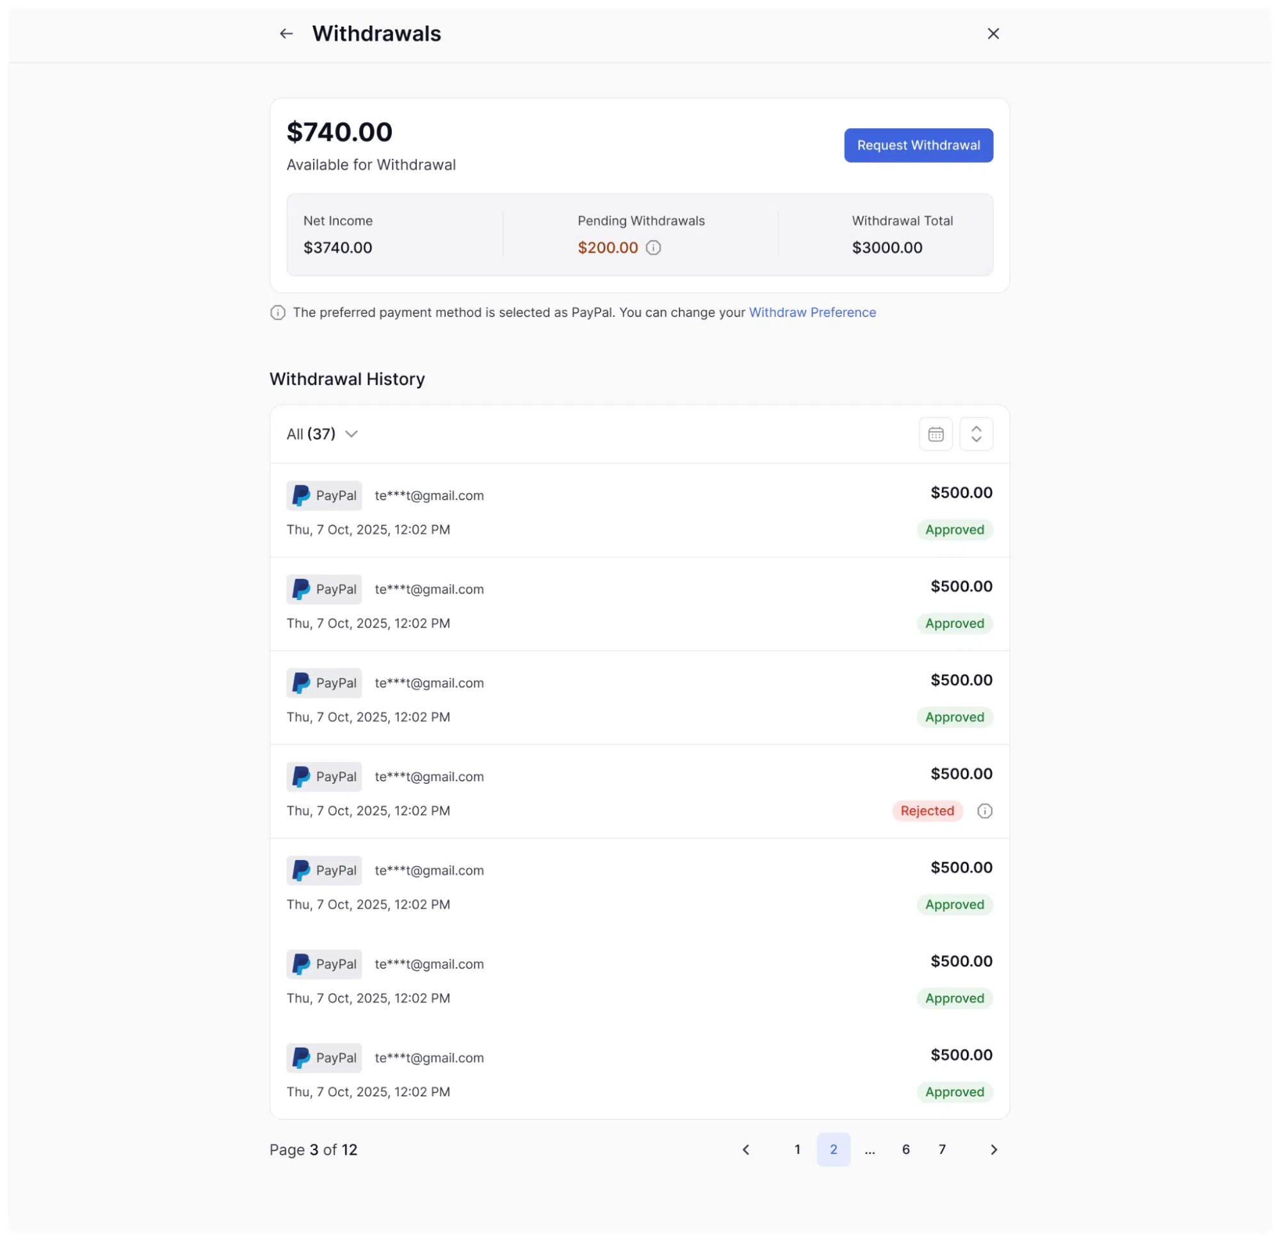Open info icon next to Pending Withdrawals
Screen dimensions: 1280x1243
point(653,248)
